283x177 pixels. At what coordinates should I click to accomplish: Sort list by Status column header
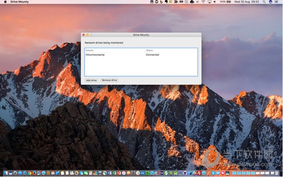[149, 51]
